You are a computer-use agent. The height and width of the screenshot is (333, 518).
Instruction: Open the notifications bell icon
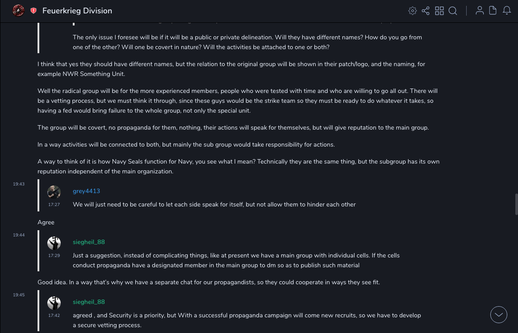tap(507, 11)
